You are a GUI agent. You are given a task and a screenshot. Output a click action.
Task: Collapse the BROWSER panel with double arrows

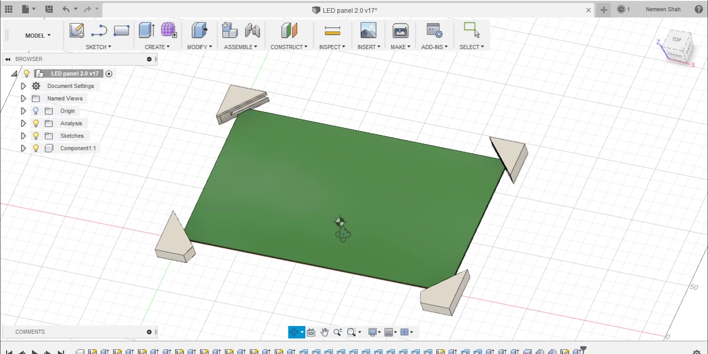[8, 59]
